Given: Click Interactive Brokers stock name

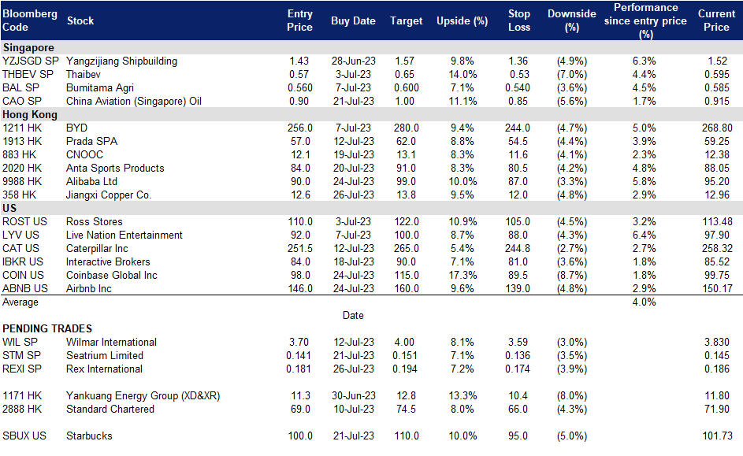Looking at the screenshot, I should [x=108, y=261].
